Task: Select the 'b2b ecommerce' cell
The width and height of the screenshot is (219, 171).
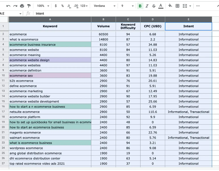Action: (50, 81)
